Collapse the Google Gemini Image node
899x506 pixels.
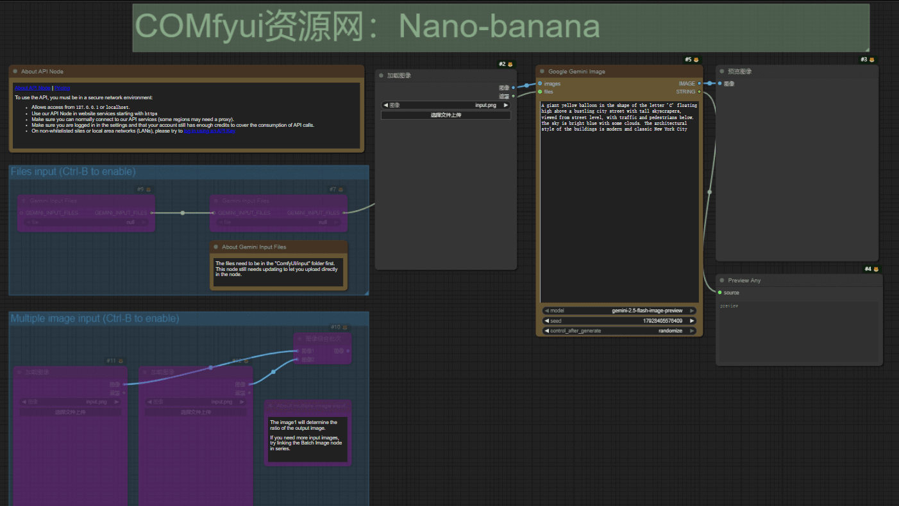pyautogui.click(x=542, y=72)
